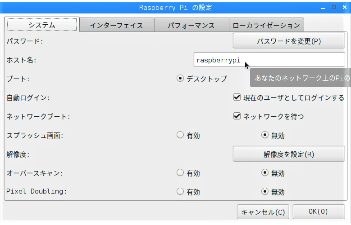Open the パフォーマンス tab
The width and height of the screenshot is (351, 225).
pos(191,25)
